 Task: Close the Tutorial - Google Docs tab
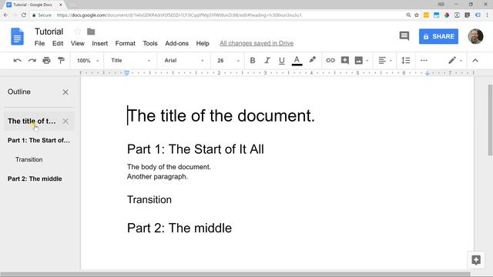pos(61,5)
